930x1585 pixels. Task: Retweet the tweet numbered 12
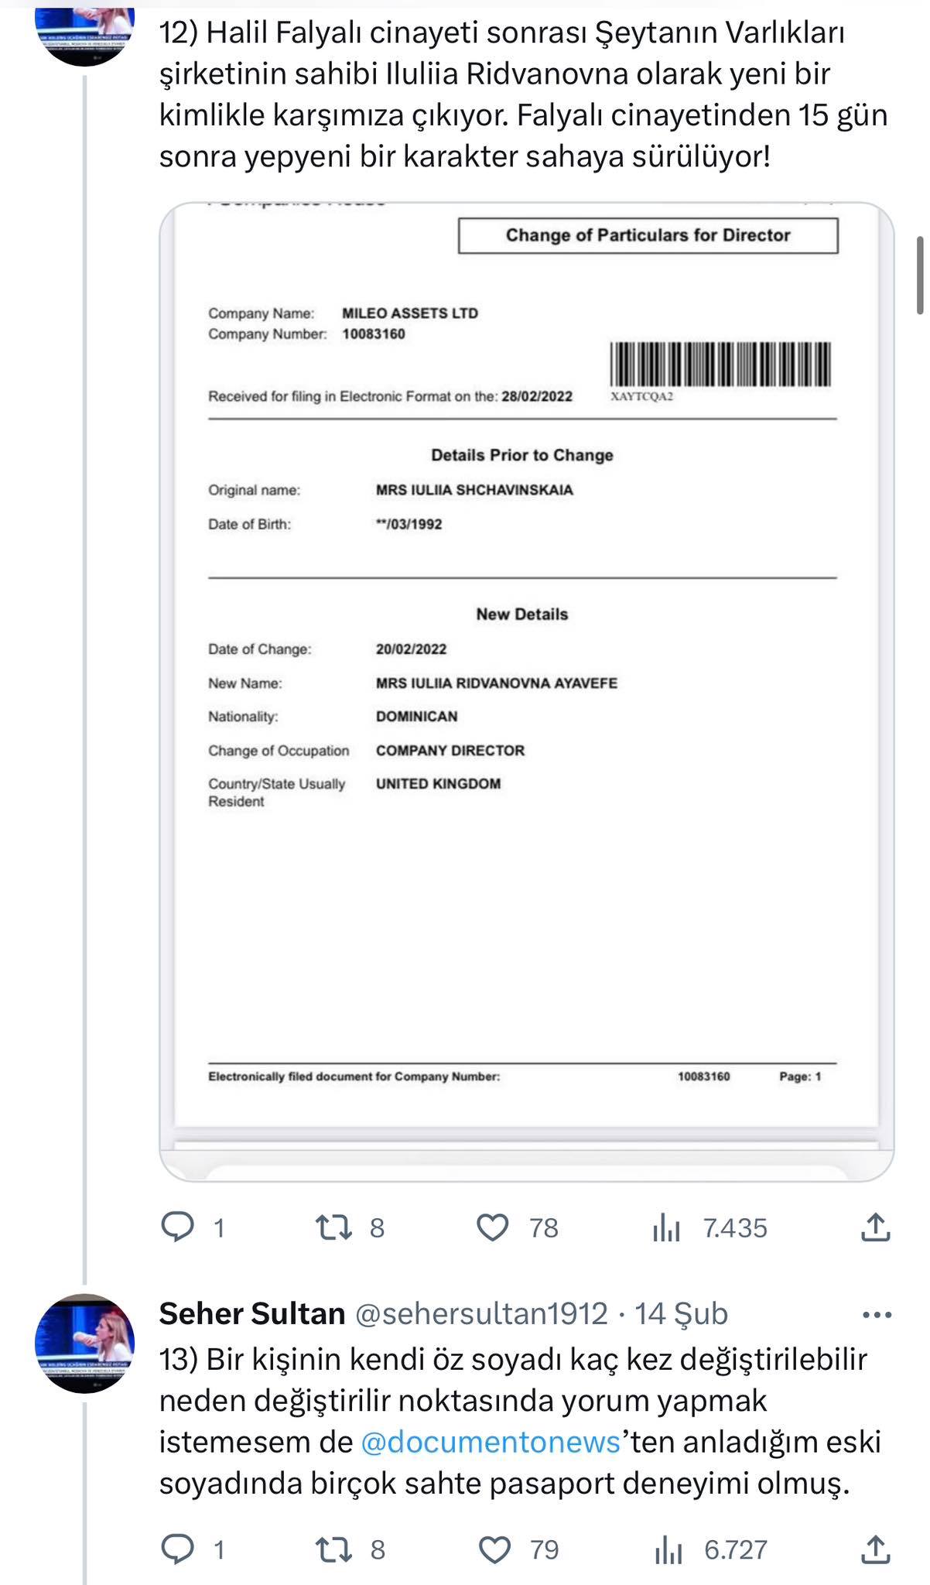pyautogui.click(x=334, y=1227)
